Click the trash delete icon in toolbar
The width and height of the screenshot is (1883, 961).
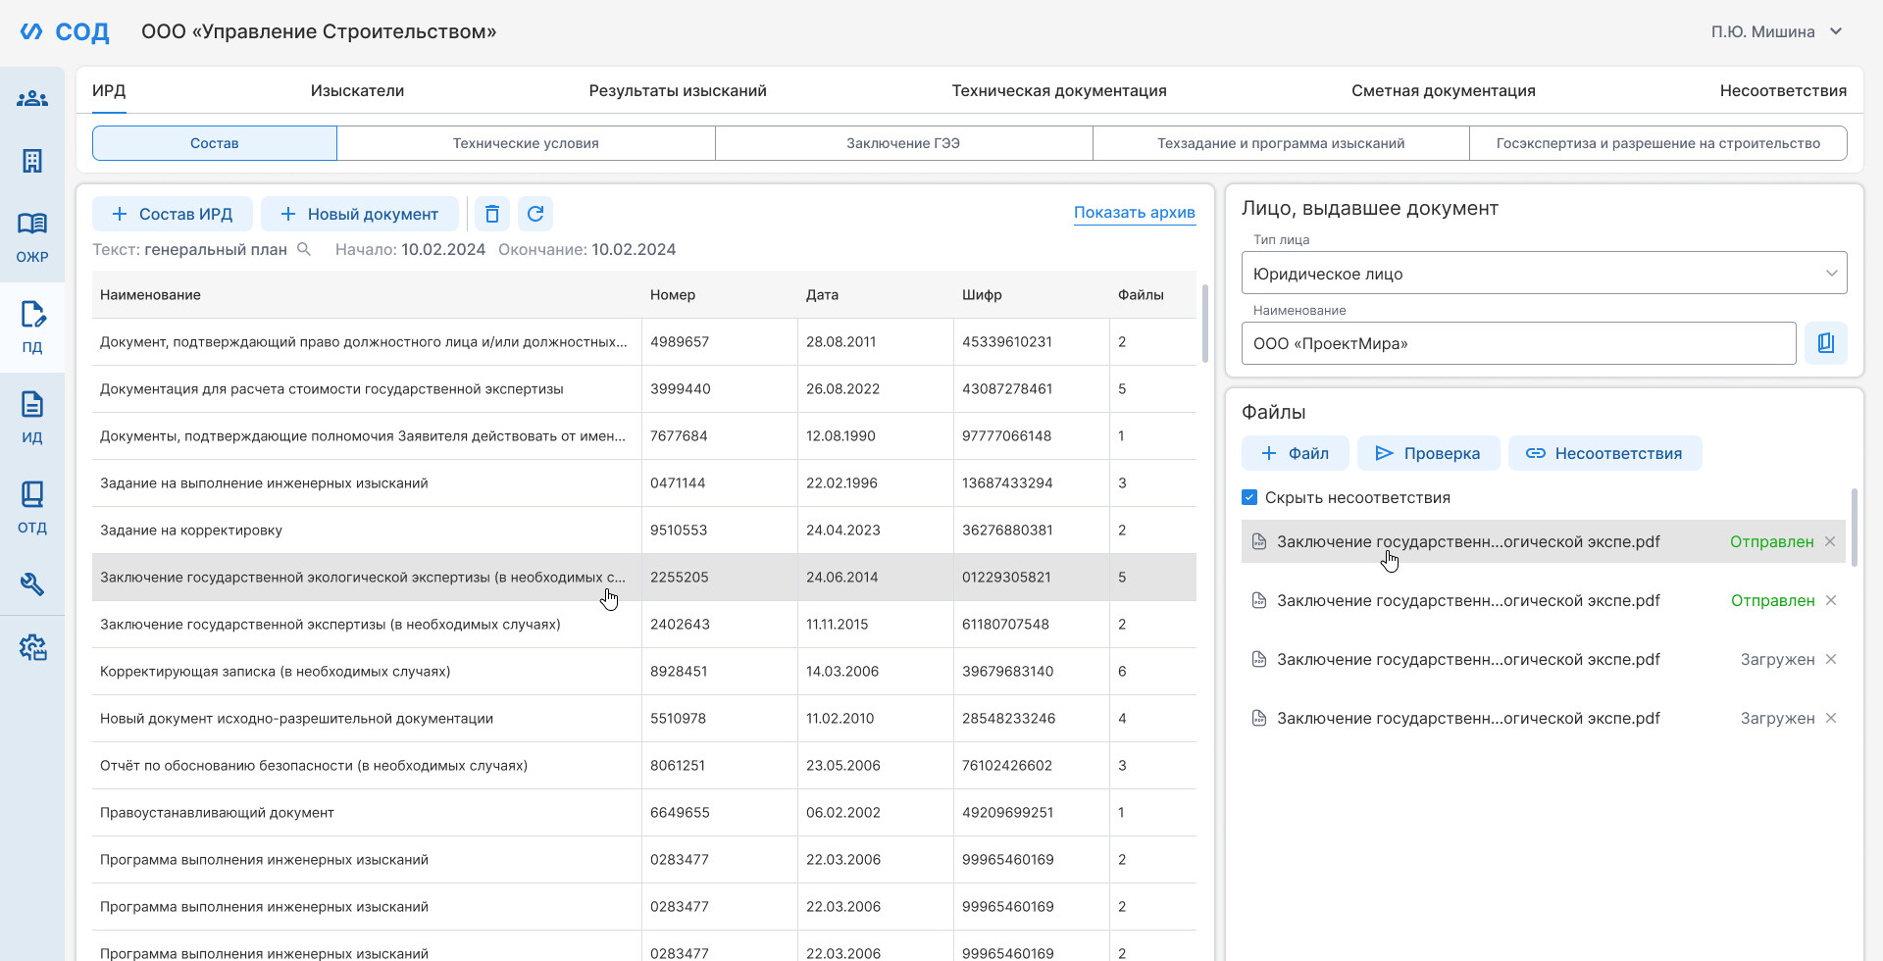[x=492, y=214]
